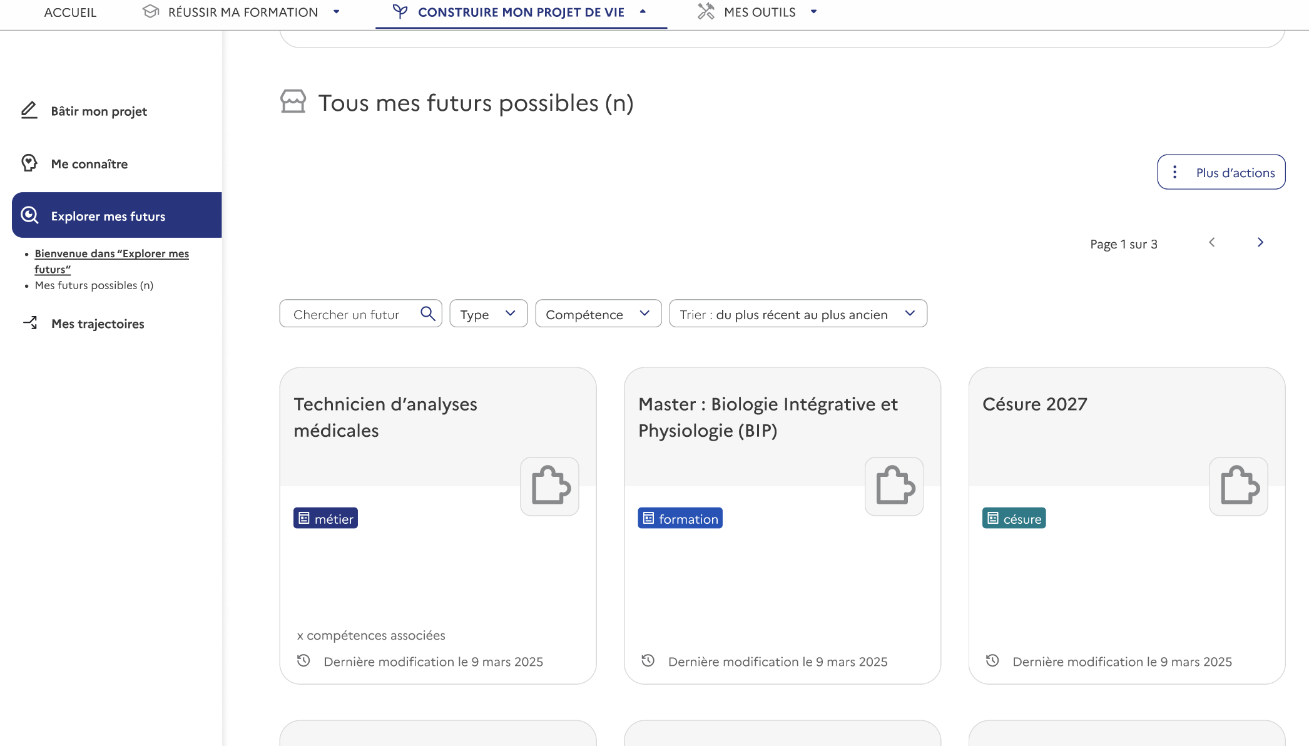
Task: Open Me connaître via its head icon
Action: (x=29, y=163)
